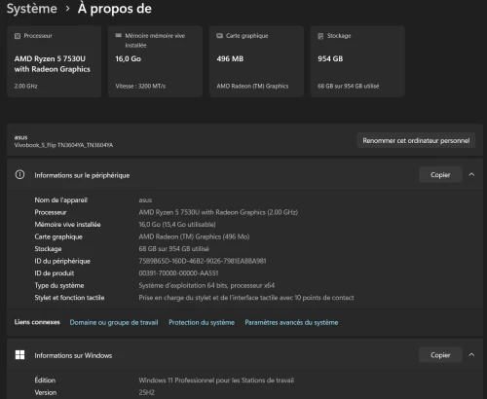Image resolution: width=487 pixels, height=399 pixels.
Task: Click the Processeur card chip icon
Action: point(18,36)
